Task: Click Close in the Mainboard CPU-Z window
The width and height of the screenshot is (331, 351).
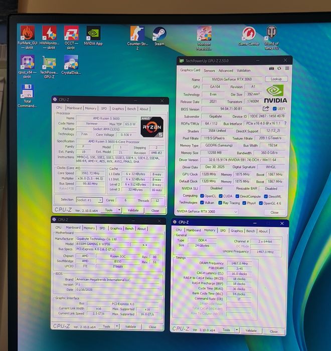Action: tap(152, 327)
